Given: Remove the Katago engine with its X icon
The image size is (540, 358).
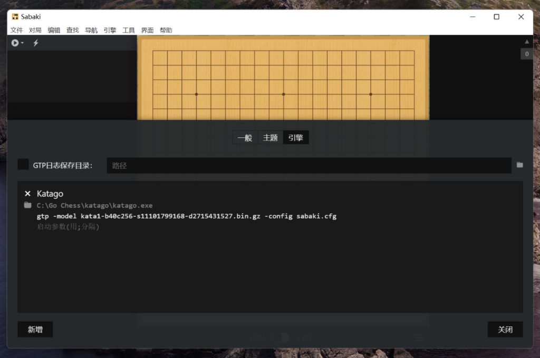Looking at the screenshot, I should click(28, 194).
